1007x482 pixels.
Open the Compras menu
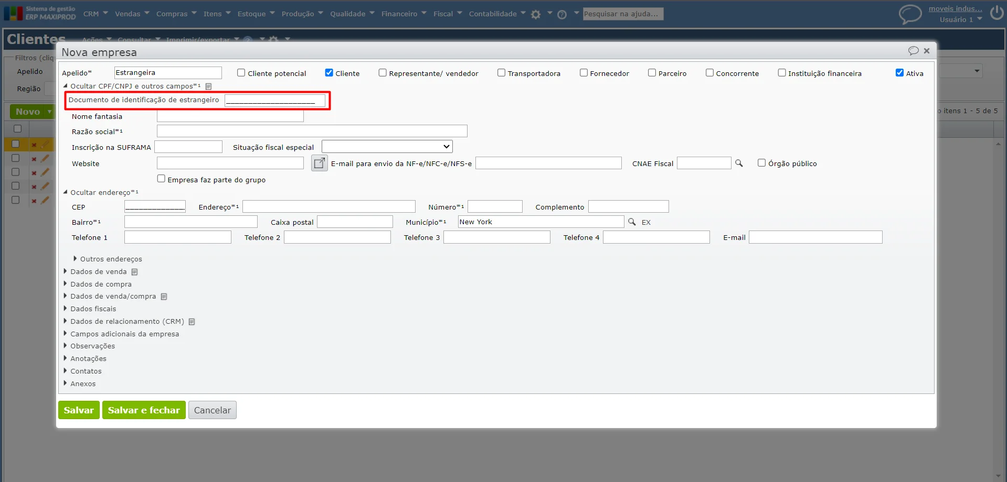[x=176, y=14]
